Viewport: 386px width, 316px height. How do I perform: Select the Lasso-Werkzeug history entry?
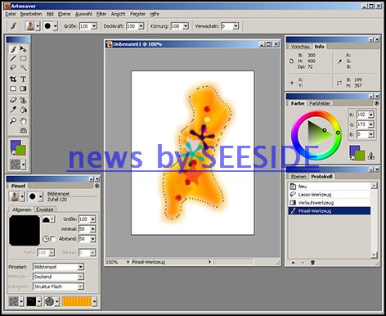tap(330, 195)
